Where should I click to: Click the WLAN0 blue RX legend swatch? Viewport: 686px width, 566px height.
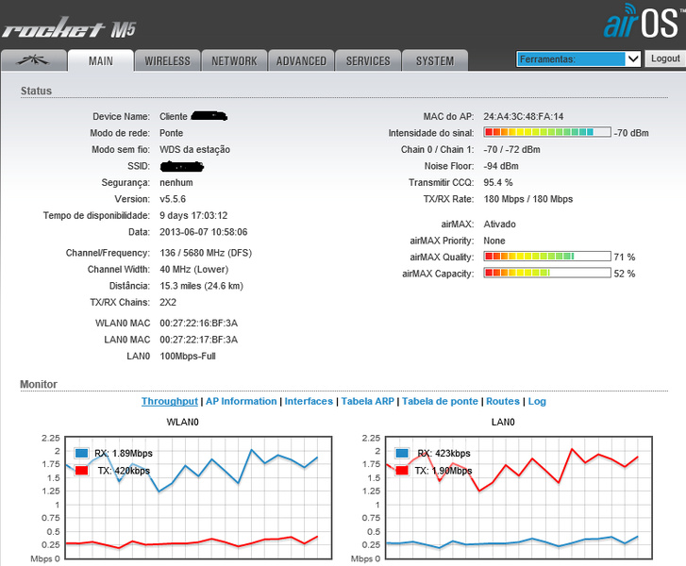81,453
